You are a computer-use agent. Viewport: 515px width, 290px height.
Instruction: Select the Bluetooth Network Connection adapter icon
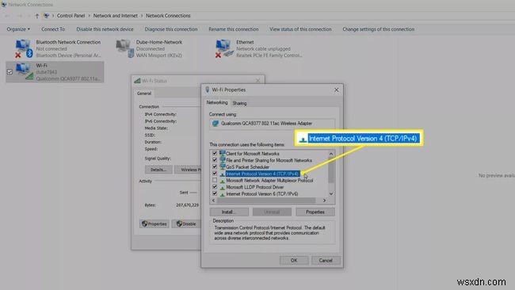click(x=24, y=48)
